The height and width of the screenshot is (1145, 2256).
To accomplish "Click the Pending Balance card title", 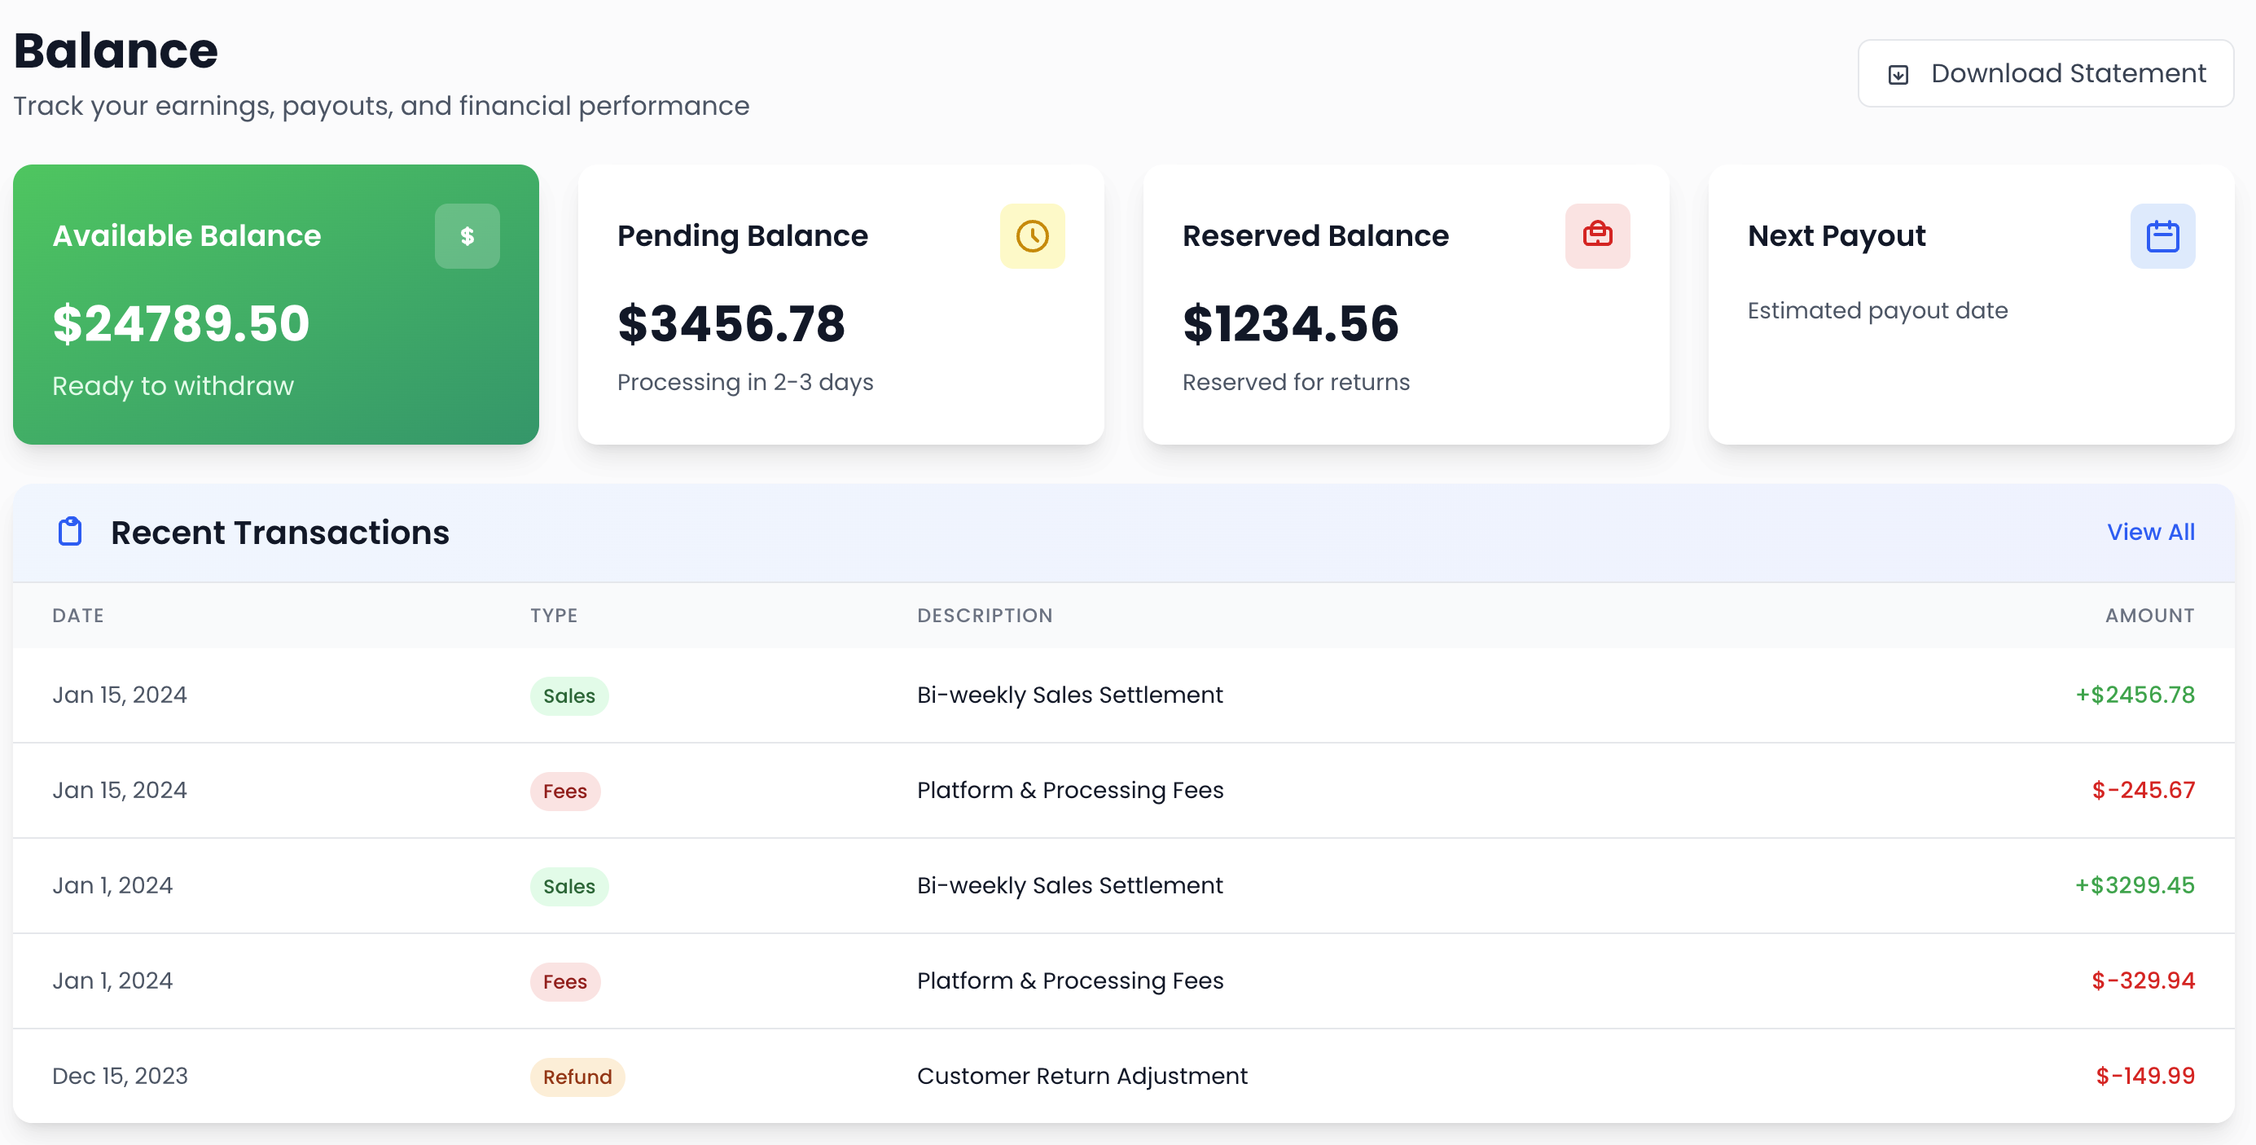I will point(743,236).
